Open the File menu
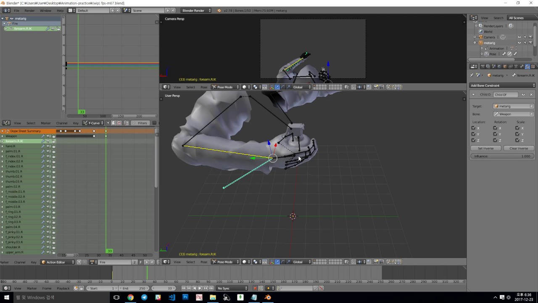Screen dimensions: 538x303 (16, 10)
